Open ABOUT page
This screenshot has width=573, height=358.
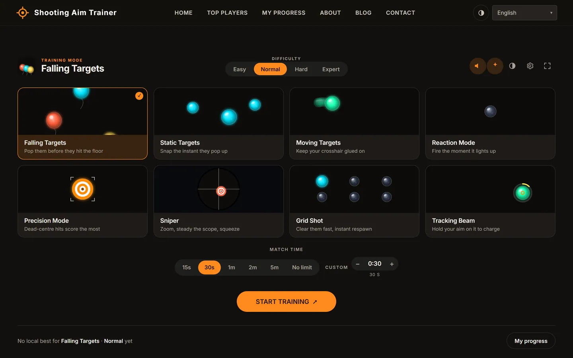[330, 13]
